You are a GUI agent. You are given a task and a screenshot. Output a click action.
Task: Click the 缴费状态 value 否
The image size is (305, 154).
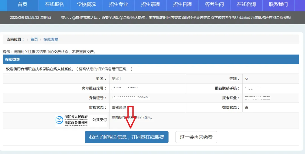click(247, 107)
